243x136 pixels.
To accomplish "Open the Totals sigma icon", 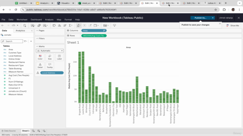I will (70, 25).
